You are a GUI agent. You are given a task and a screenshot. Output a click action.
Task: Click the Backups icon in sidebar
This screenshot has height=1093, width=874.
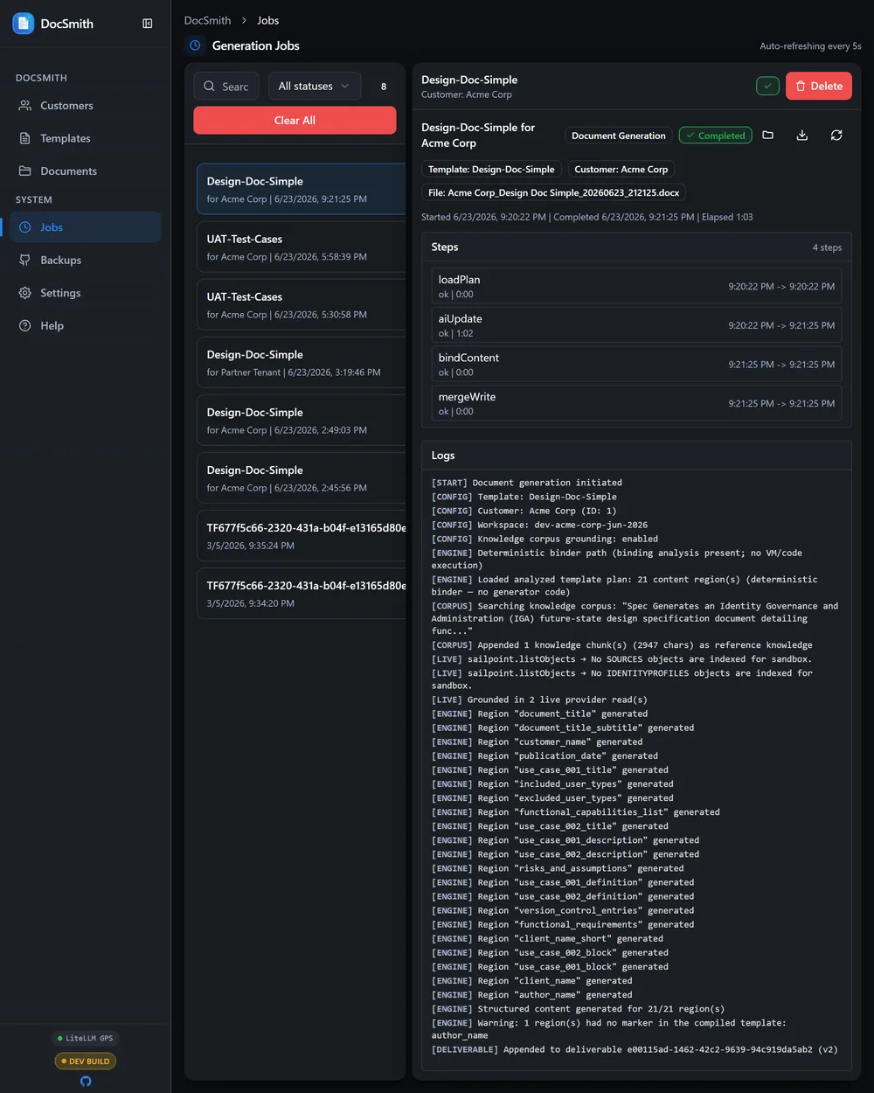(x=25, y=261)
